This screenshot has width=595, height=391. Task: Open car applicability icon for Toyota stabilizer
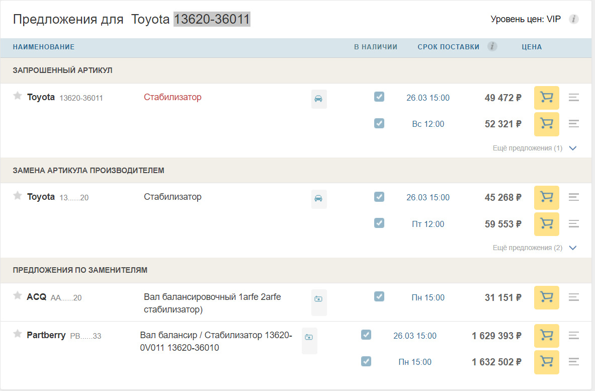[319, 99]
